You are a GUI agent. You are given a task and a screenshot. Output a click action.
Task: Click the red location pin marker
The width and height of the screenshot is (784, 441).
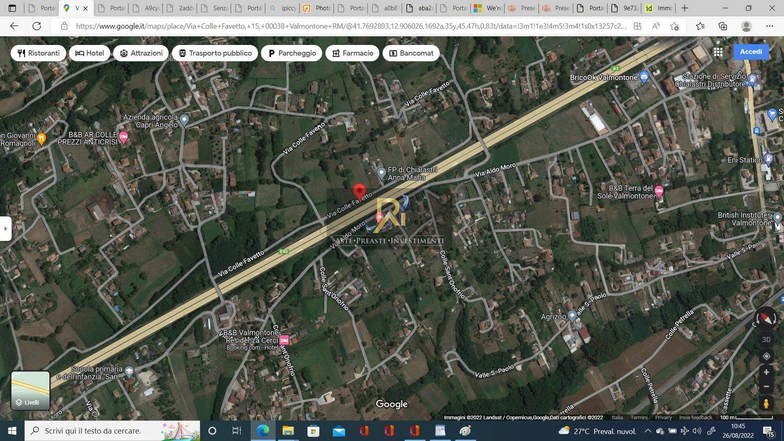[x=359, y=191]
